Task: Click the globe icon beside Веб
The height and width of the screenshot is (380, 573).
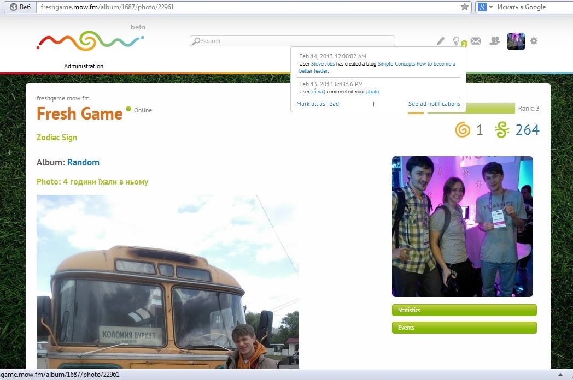Action: (x=14, y=7)
